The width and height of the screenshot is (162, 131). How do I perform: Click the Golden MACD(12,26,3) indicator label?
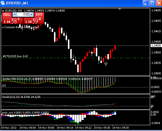(16, 79)
